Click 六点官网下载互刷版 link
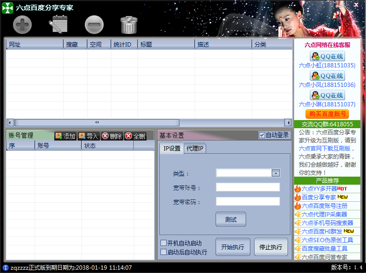This screenshot has width=366, height=273. pos(325,149)
